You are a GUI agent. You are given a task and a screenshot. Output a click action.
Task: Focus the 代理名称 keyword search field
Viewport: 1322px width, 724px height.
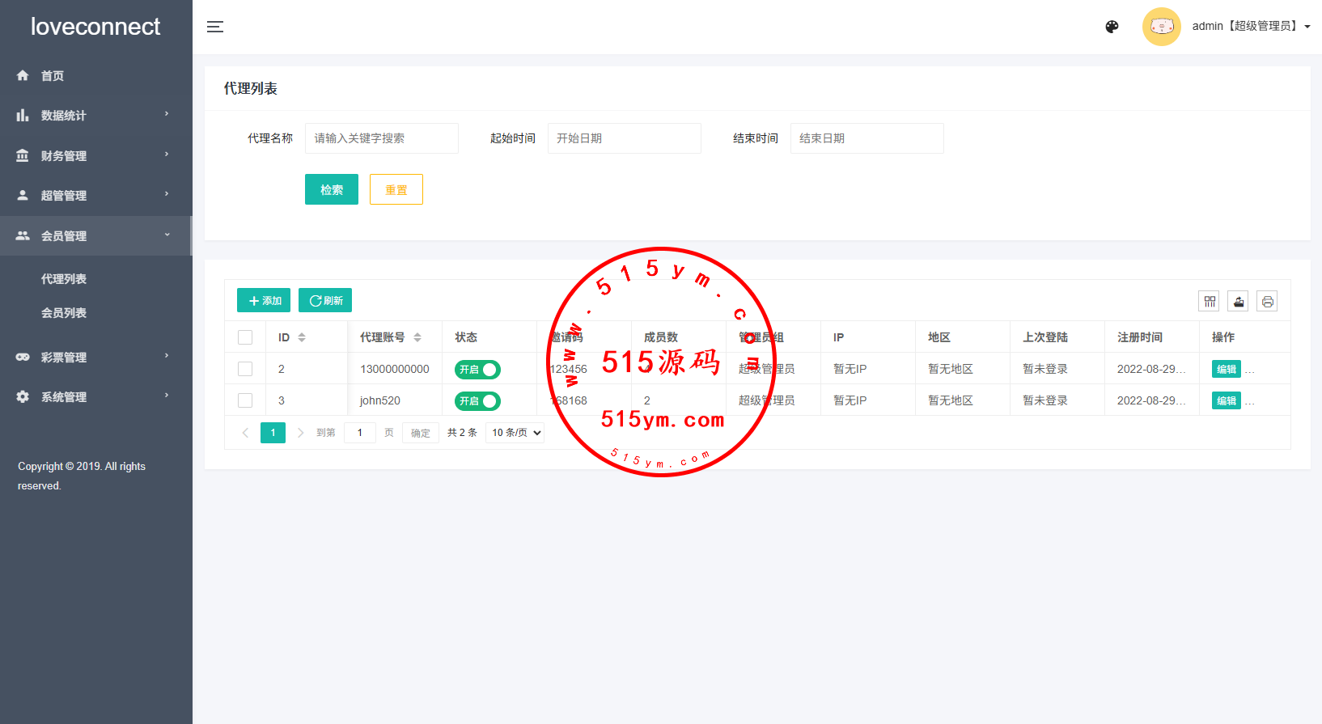[381, 138]
